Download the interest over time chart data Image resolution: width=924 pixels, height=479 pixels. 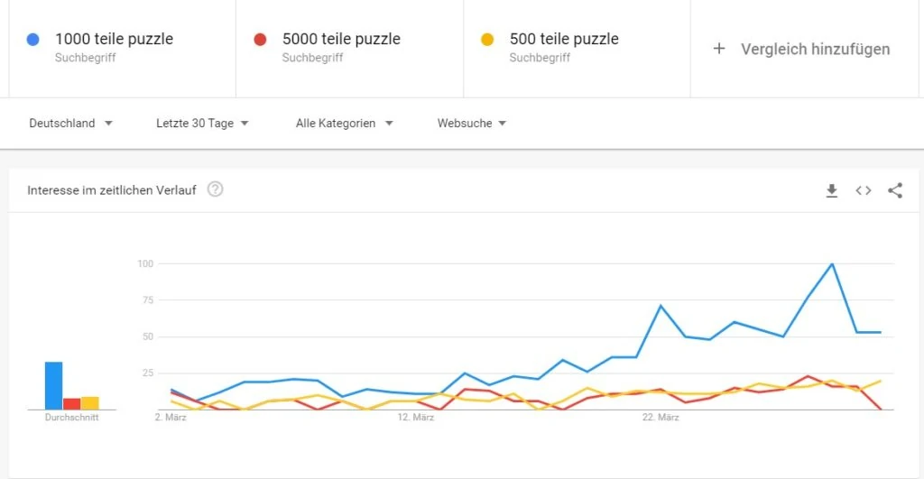pyautogui.click(x=832, y=190)
